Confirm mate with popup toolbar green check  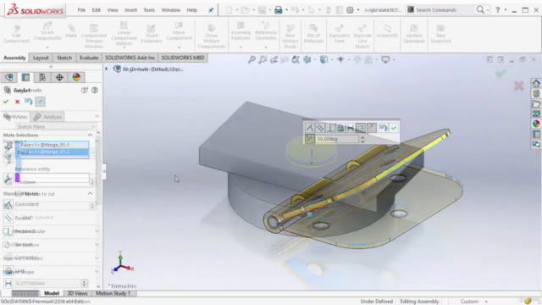[394, 128]
